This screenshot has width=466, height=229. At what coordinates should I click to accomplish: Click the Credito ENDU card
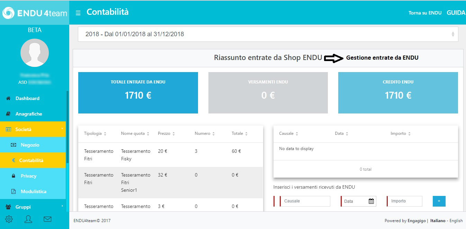pyautogui.click(x=398, y=93)
